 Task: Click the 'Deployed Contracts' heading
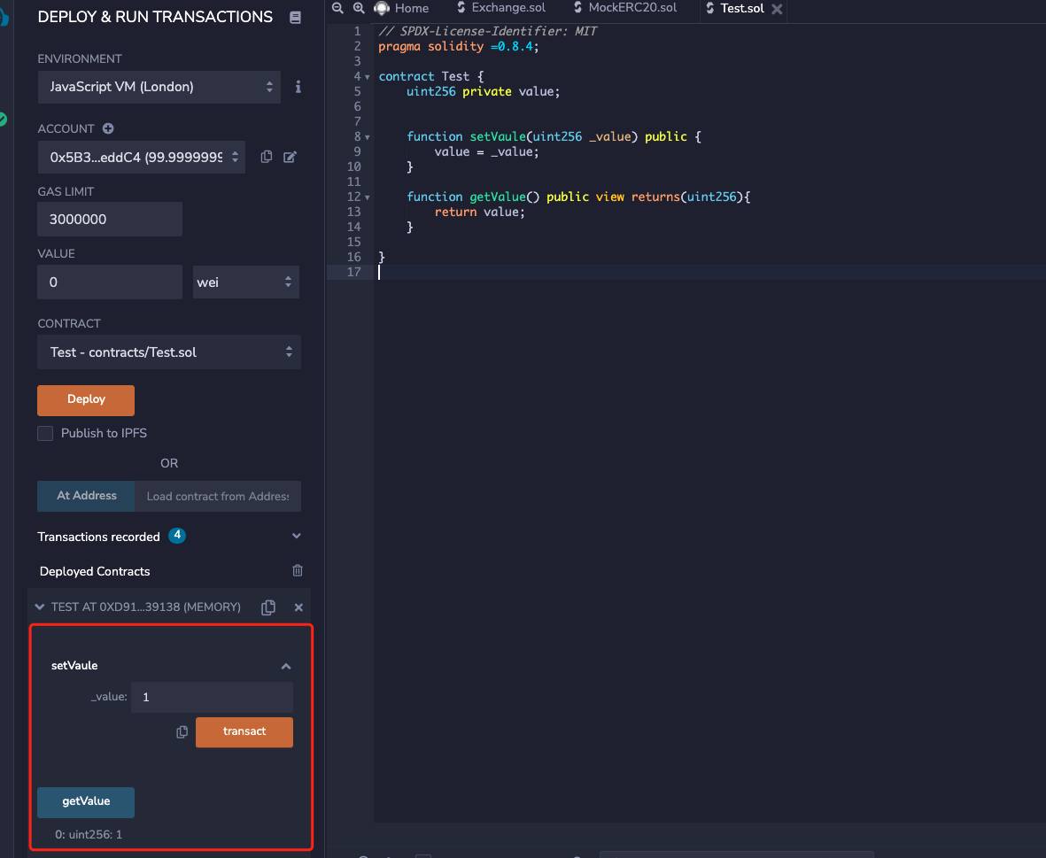tap(95, 571)
